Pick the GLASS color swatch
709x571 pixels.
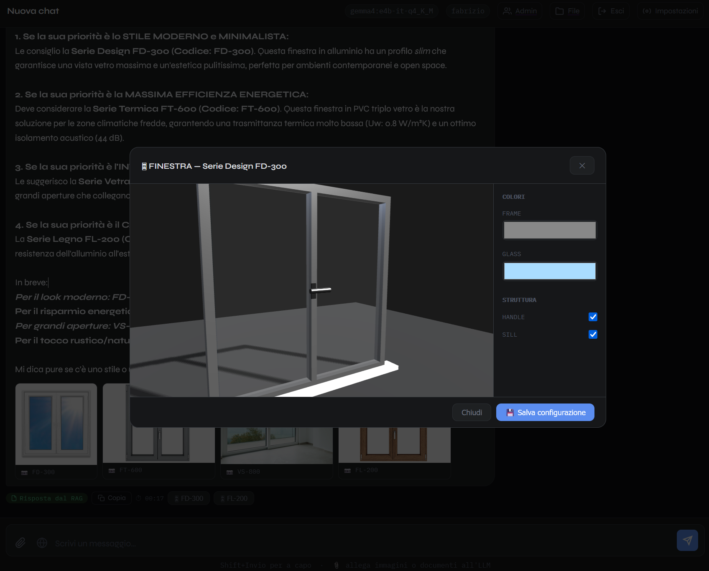[x=550, y=271]
